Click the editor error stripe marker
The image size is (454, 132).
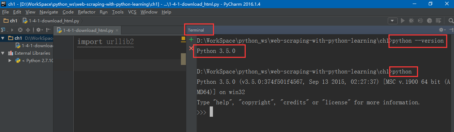(183, 59)
